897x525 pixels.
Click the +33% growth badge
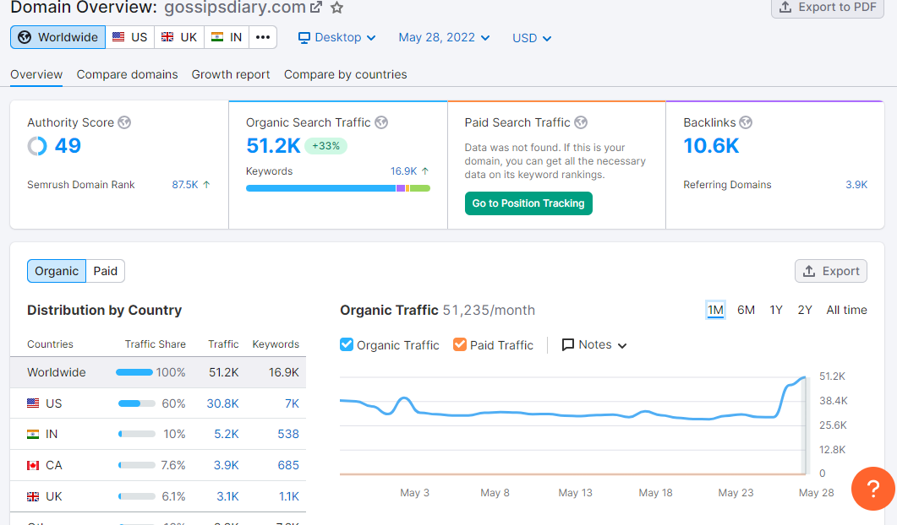(325, 146)
